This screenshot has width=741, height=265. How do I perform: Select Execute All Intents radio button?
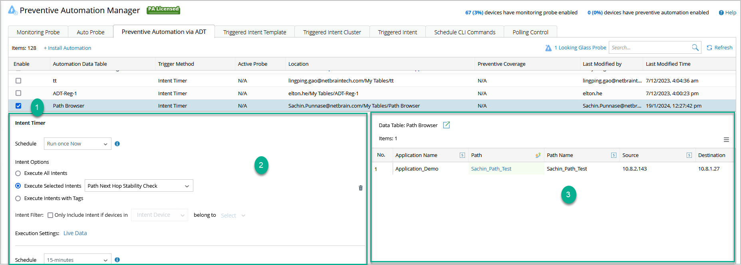point(18,173)
